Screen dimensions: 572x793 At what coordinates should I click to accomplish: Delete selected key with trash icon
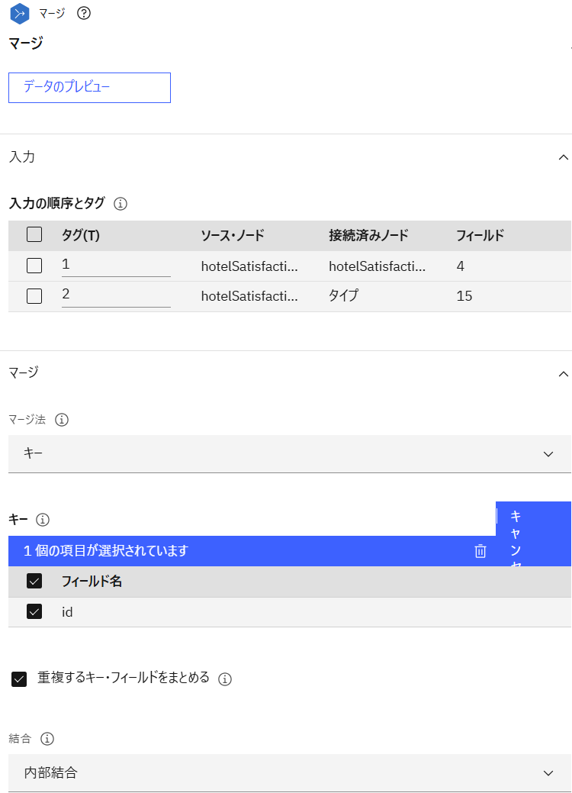click(x=480, y=551)
